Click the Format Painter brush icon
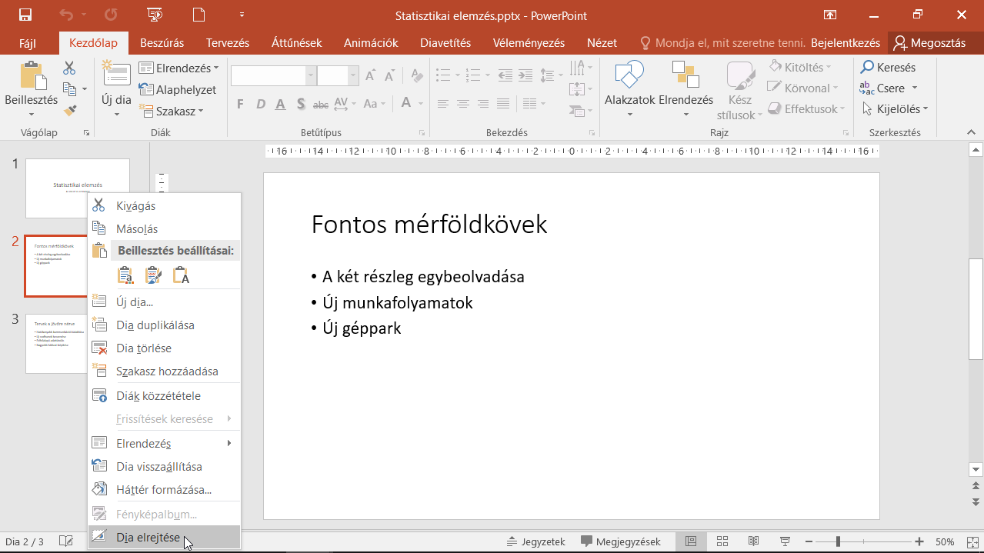The width and height of the screenshot is (984, 553). (x=70, y=110)
